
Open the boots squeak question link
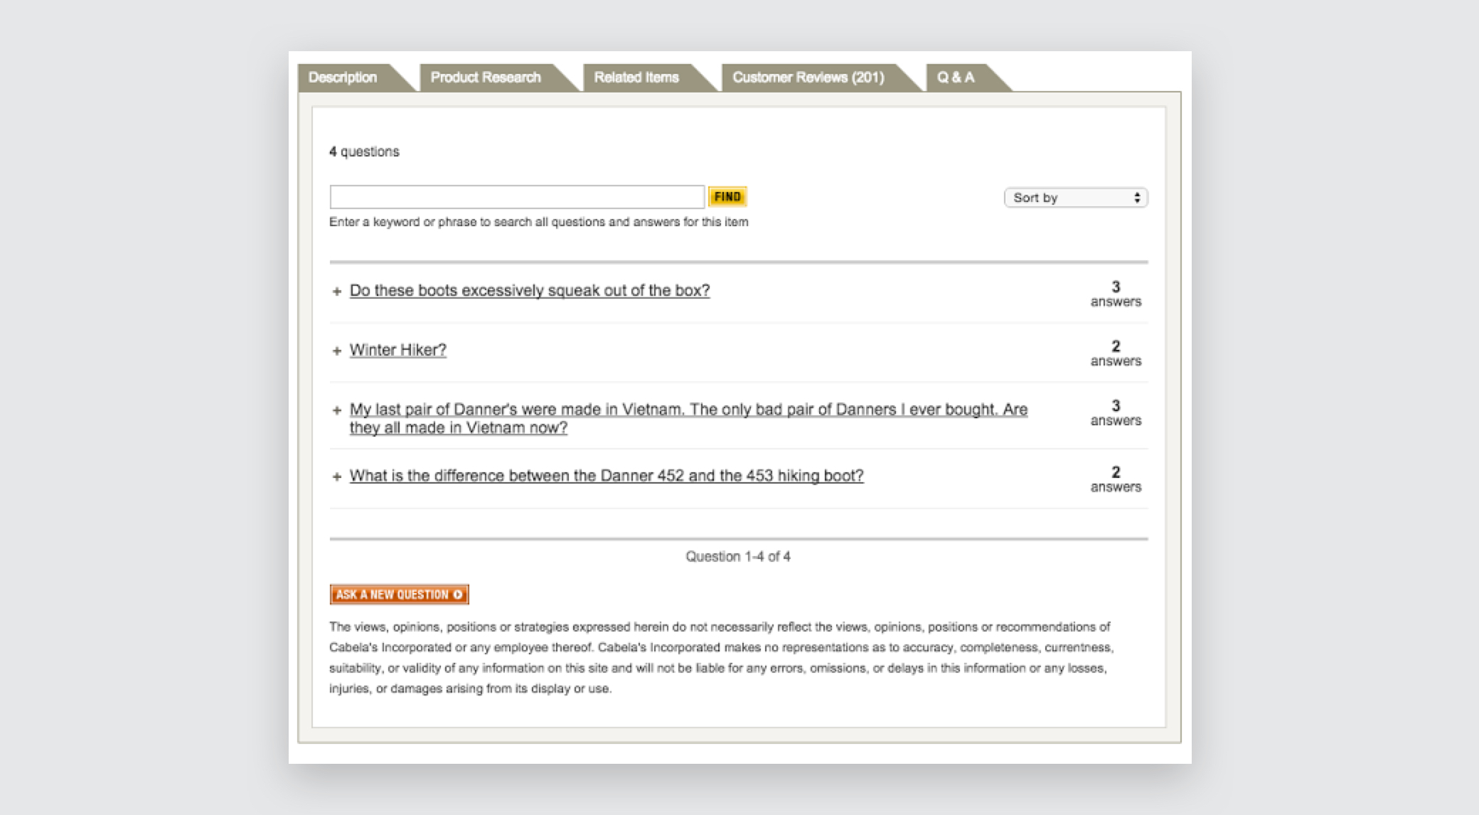tap(528, 290)
